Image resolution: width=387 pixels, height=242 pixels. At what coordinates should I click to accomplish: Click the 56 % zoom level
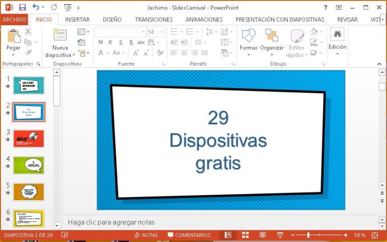coord(360,235)
